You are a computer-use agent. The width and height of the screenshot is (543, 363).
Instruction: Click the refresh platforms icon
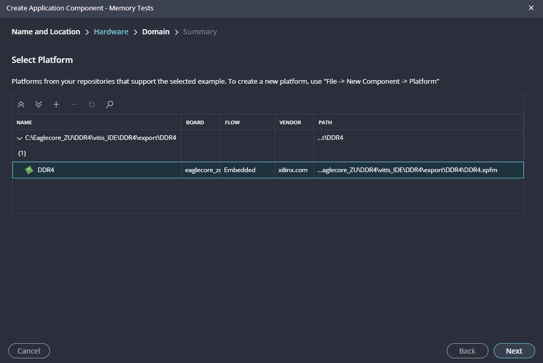(92, 105)
